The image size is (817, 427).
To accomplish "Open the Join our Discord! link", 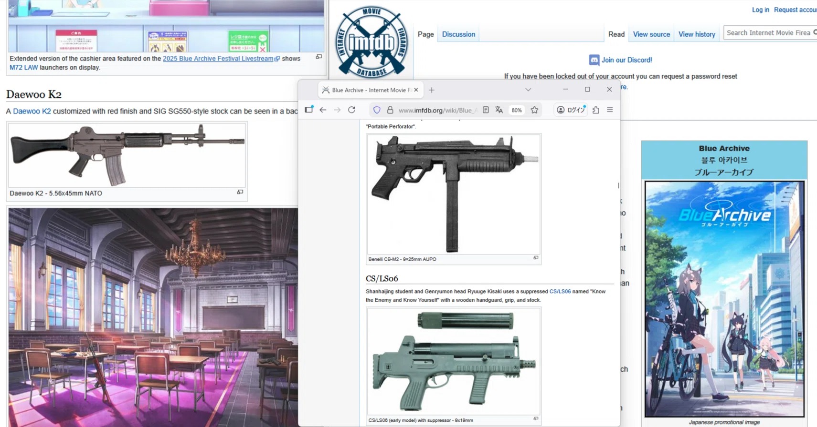I will (x=626, y=60).
